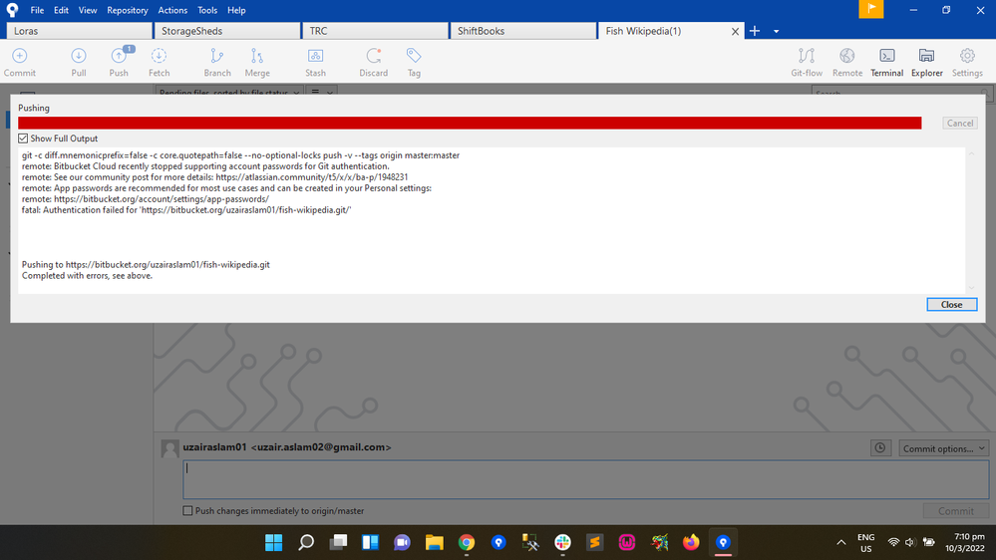Open the Actions menu
Image resolution: width=996 pixels, height=560 pixels.
(x=172, y=10)
